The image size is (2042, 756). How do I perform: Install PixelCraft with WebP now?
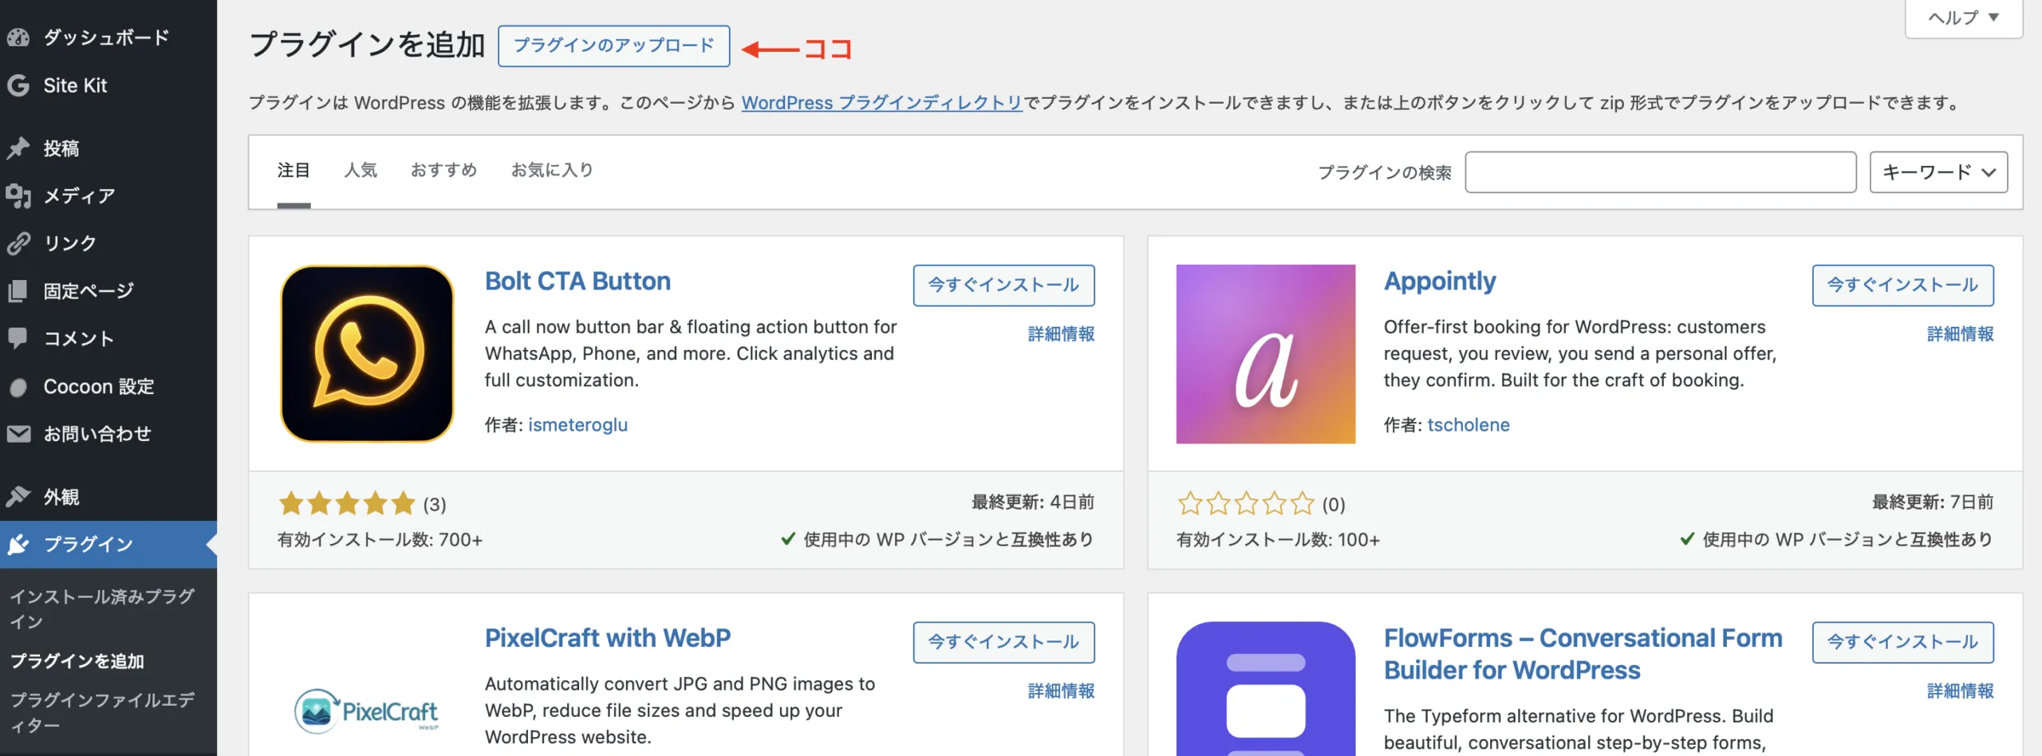pos(1003,642)
